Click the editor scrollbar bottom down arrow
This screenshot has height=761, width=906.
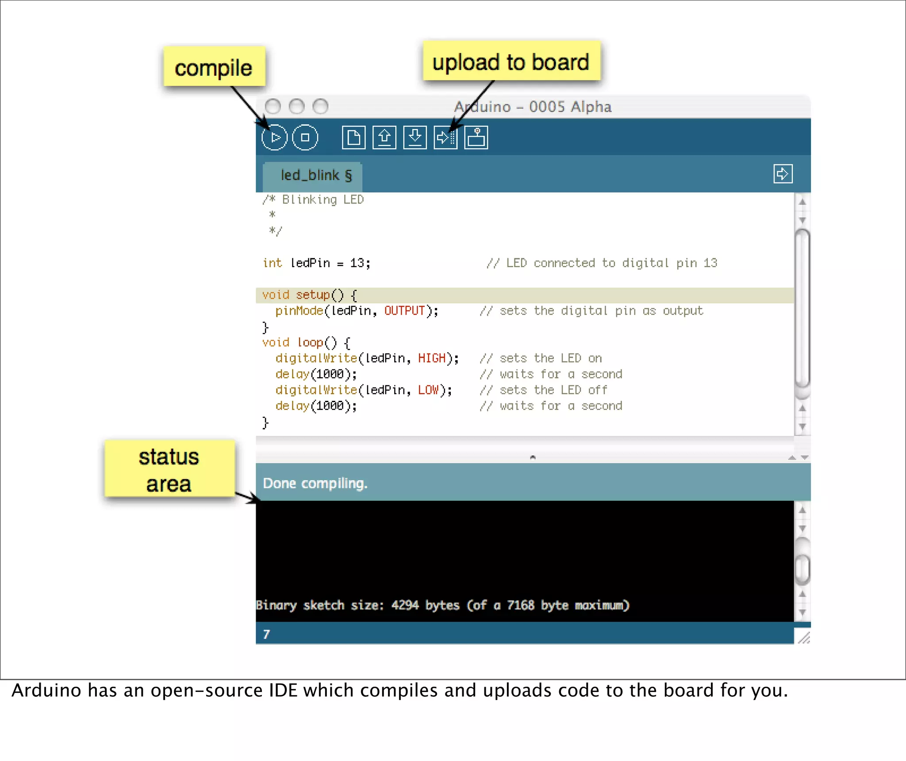[x=802, y=427]
